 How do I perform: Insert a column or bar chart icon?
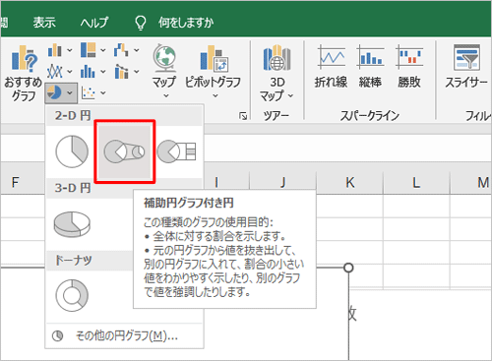pos(55,50)
